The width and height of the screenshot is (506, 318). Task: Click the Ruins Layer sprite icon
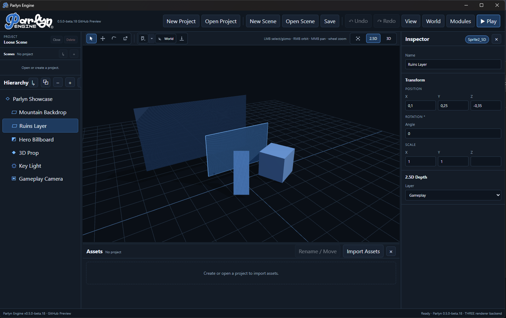[x=14, y=126]
